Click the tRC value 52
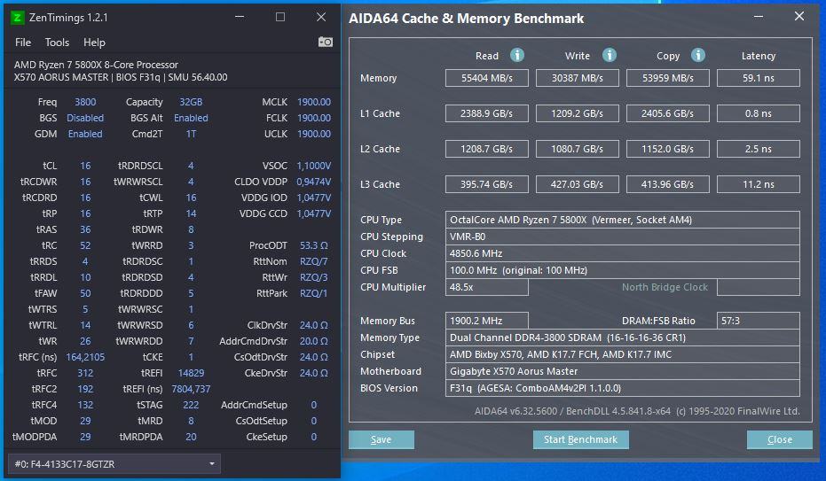The width and height of the screenshot is (826, 481). (x=85, y=245)
